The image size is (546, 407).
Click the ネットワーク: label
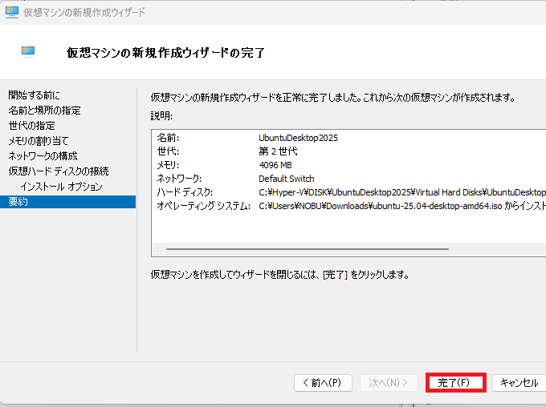pos(179,179)
